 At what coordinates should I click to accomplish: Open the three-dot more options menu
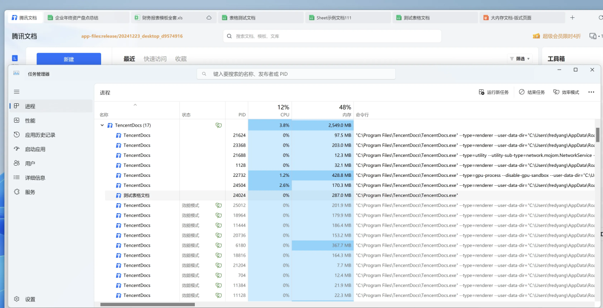click(591, 92)
